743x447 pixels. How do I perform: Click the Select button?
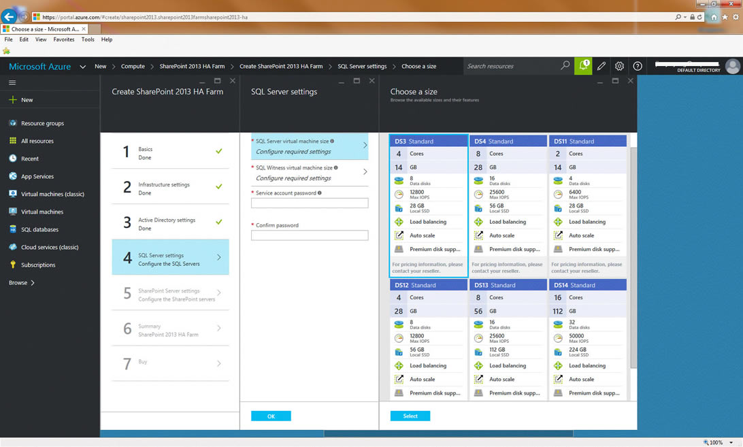(410, 416)
